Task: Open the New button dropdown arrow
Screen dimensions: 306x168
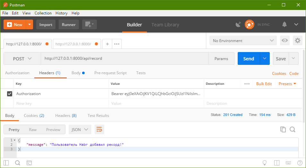Action: (x=30, y=25)
